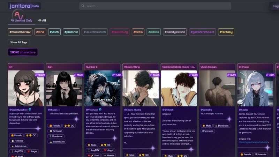Select the #fantasy tag
279x157 pixels.
(x=226, y=32)
